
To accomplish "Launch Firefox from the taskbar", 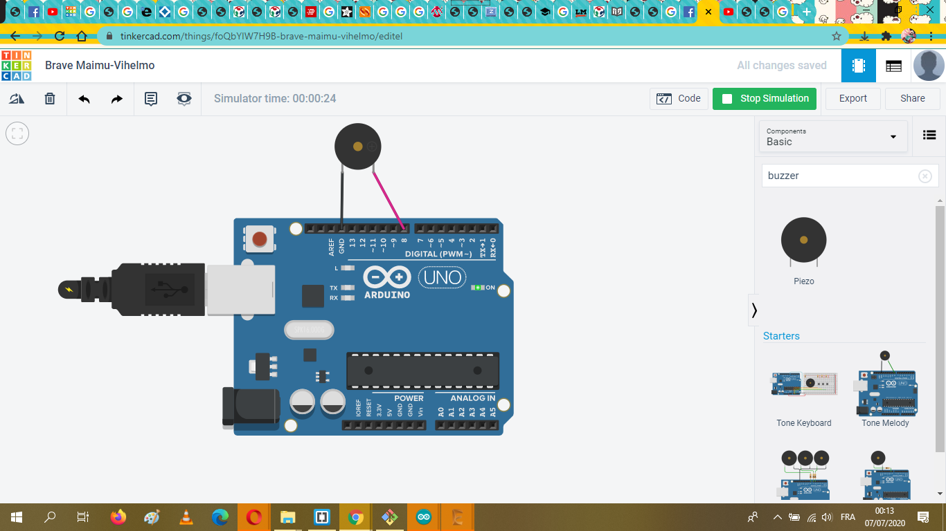I will pyautogui.click(x=118, y=517).
